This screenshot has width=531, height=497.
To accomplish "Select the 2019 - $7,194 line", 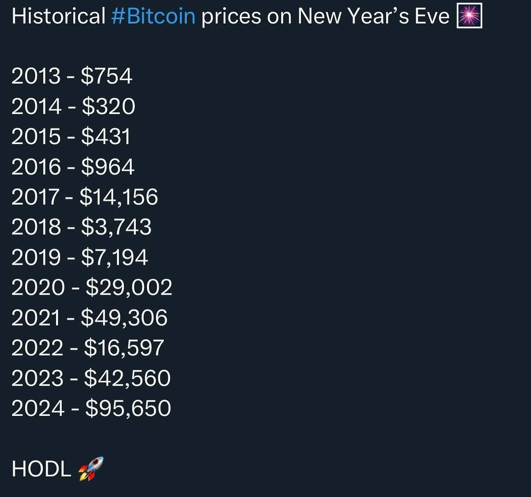I will [x=80, y=257].
